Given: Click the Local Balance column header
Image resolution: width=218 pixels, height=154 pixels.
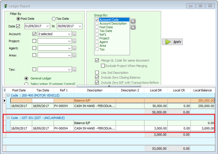Looking at the screenshot, I should 202,90.
